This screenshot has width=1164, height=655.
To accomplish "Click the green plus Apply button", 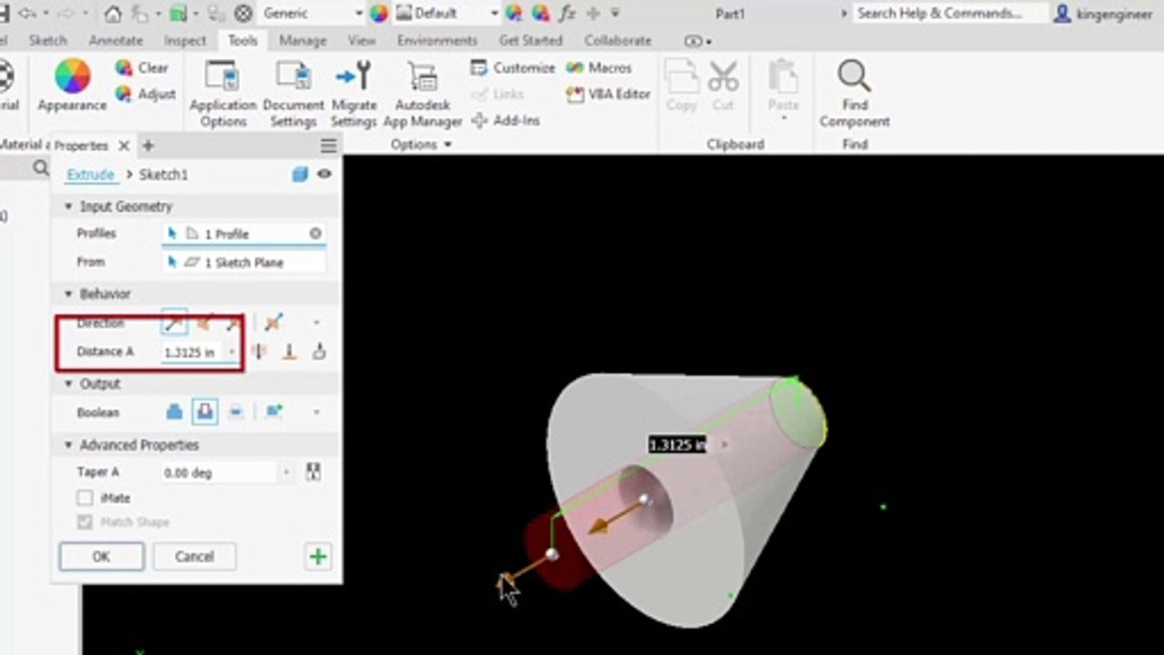I will (x=317, y=557).
